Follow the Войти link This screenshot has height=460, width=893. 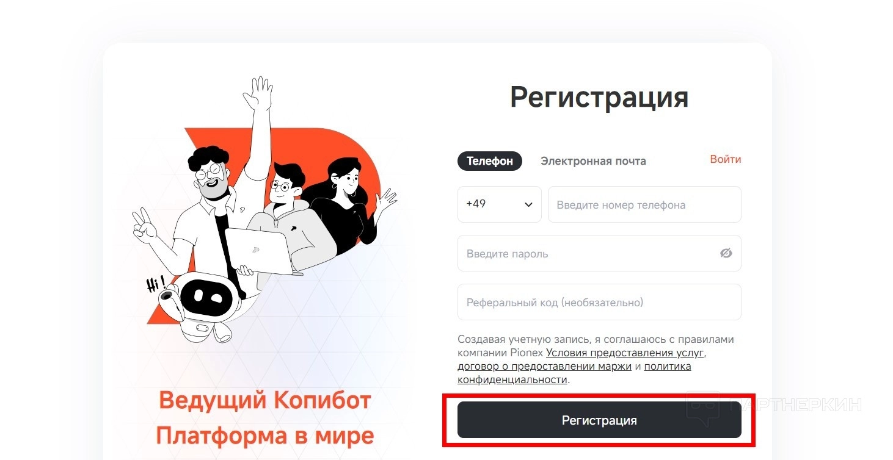726,159
